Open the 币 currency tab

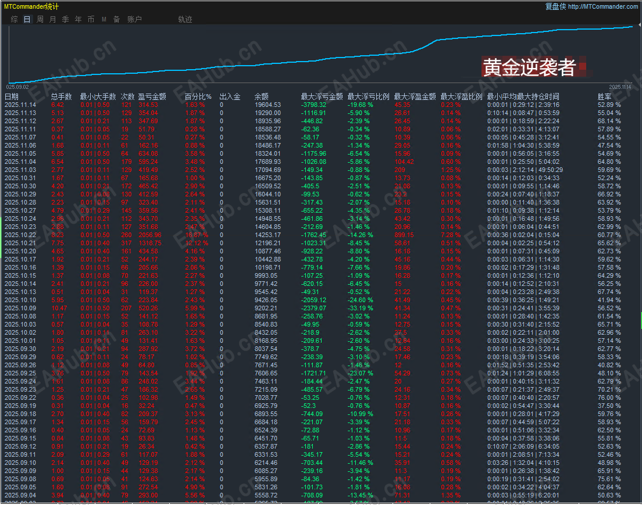click(91, 19)
